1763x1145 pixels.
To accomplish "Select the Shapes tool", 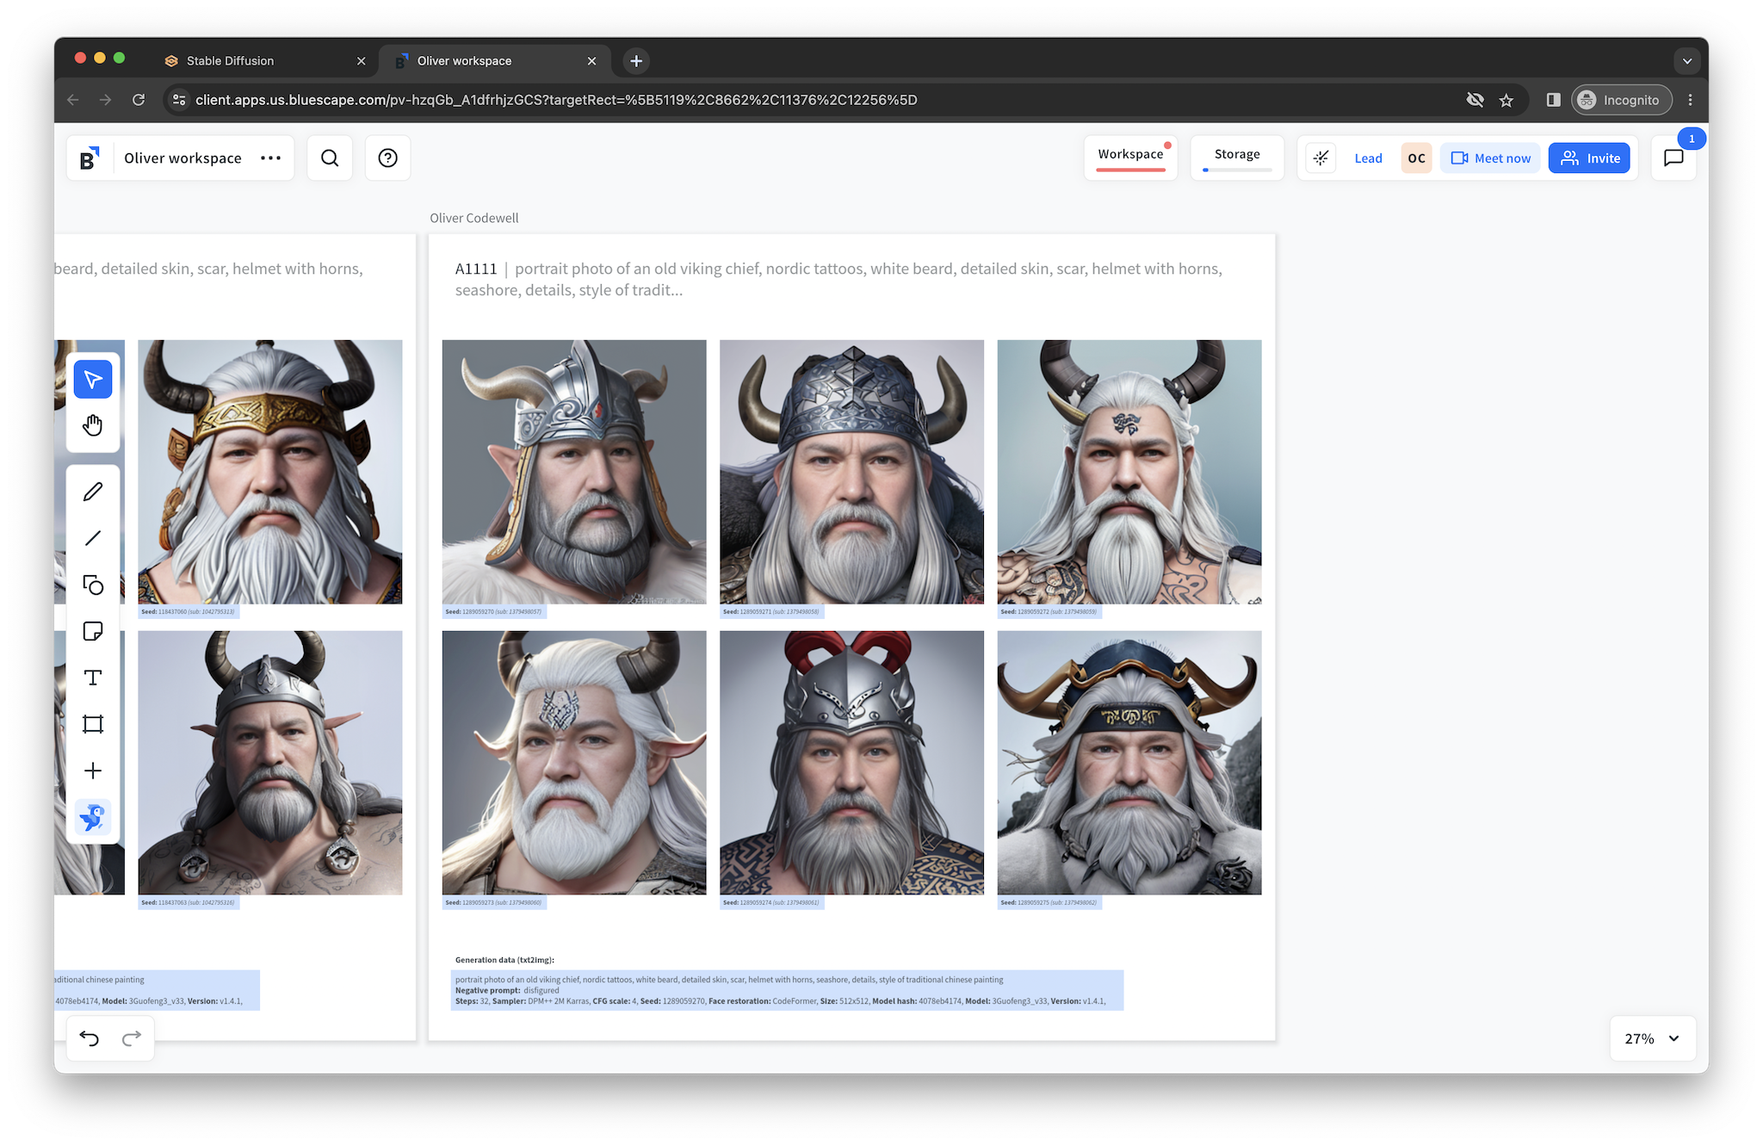I will 93,585.
